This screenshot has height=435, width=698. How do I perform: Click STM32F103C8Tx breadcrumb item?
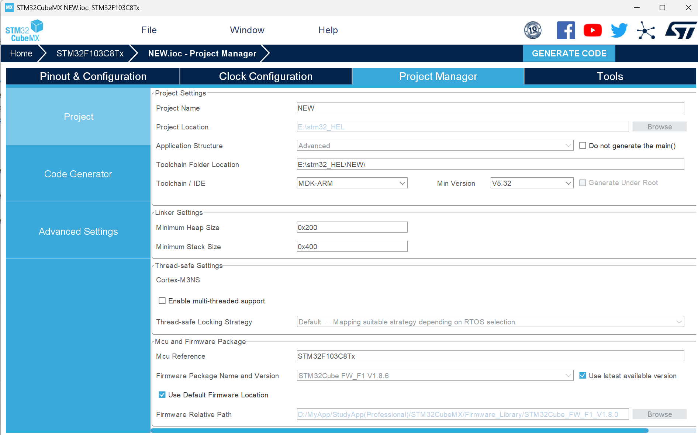90,53
